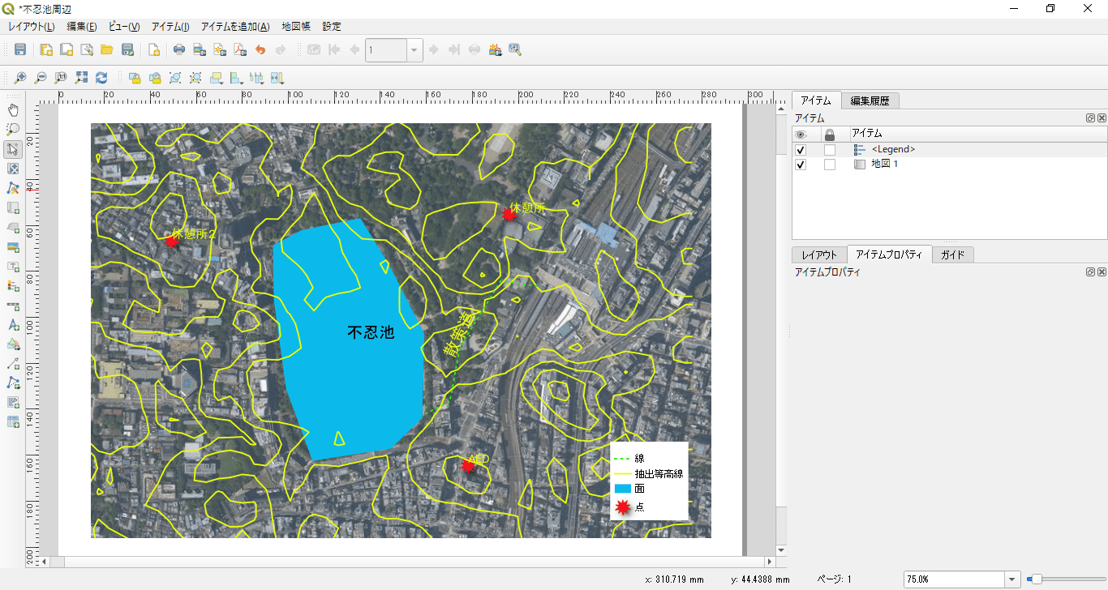Pick the Edit nodes tool
Image resolution: width=1108 pixels, height=590 pixels.
point(13,188)
